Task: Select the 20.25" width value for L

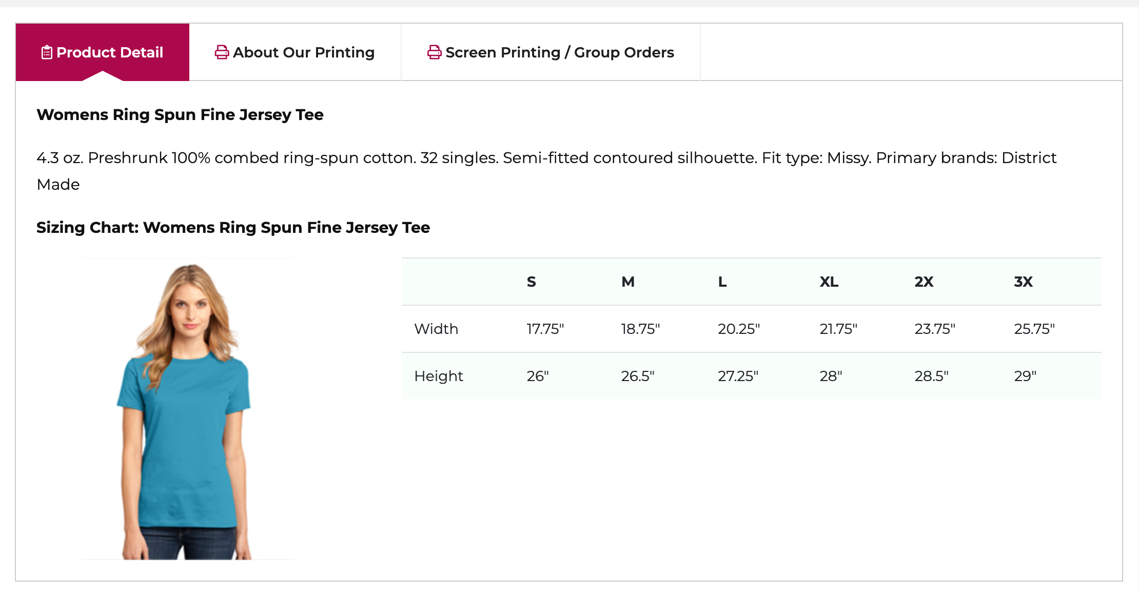Action: pyautogui.click(x=738, y=329)
